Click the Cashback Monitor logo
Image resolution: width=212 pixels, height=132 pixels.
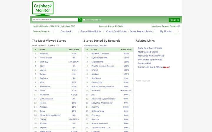43,9
